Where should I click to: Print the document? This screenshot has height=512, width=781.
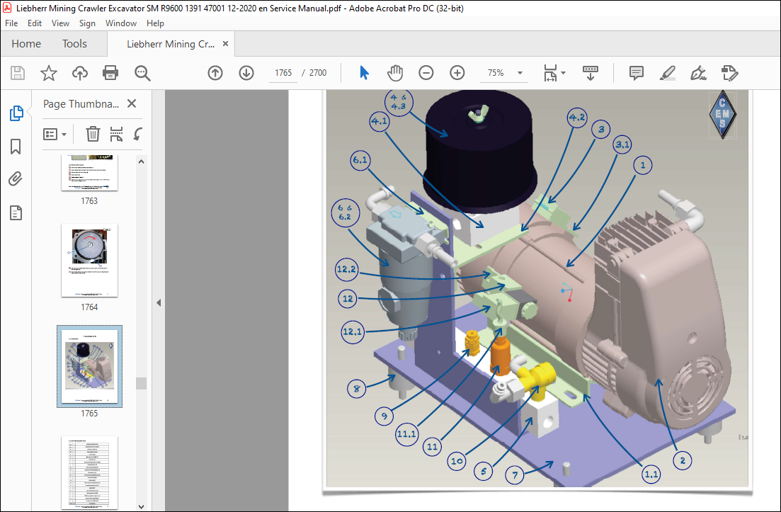point(110,73)
